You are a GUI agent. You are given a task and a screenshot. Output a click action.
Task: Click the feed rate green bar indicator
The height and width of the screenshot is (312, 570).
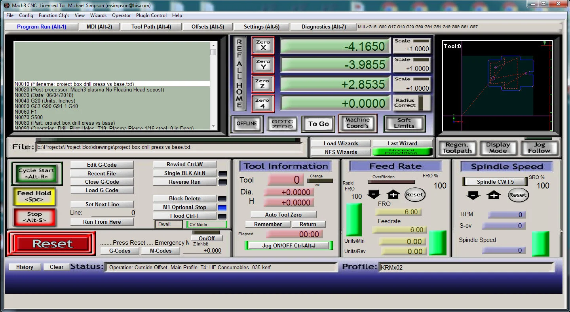pos(438,243)
